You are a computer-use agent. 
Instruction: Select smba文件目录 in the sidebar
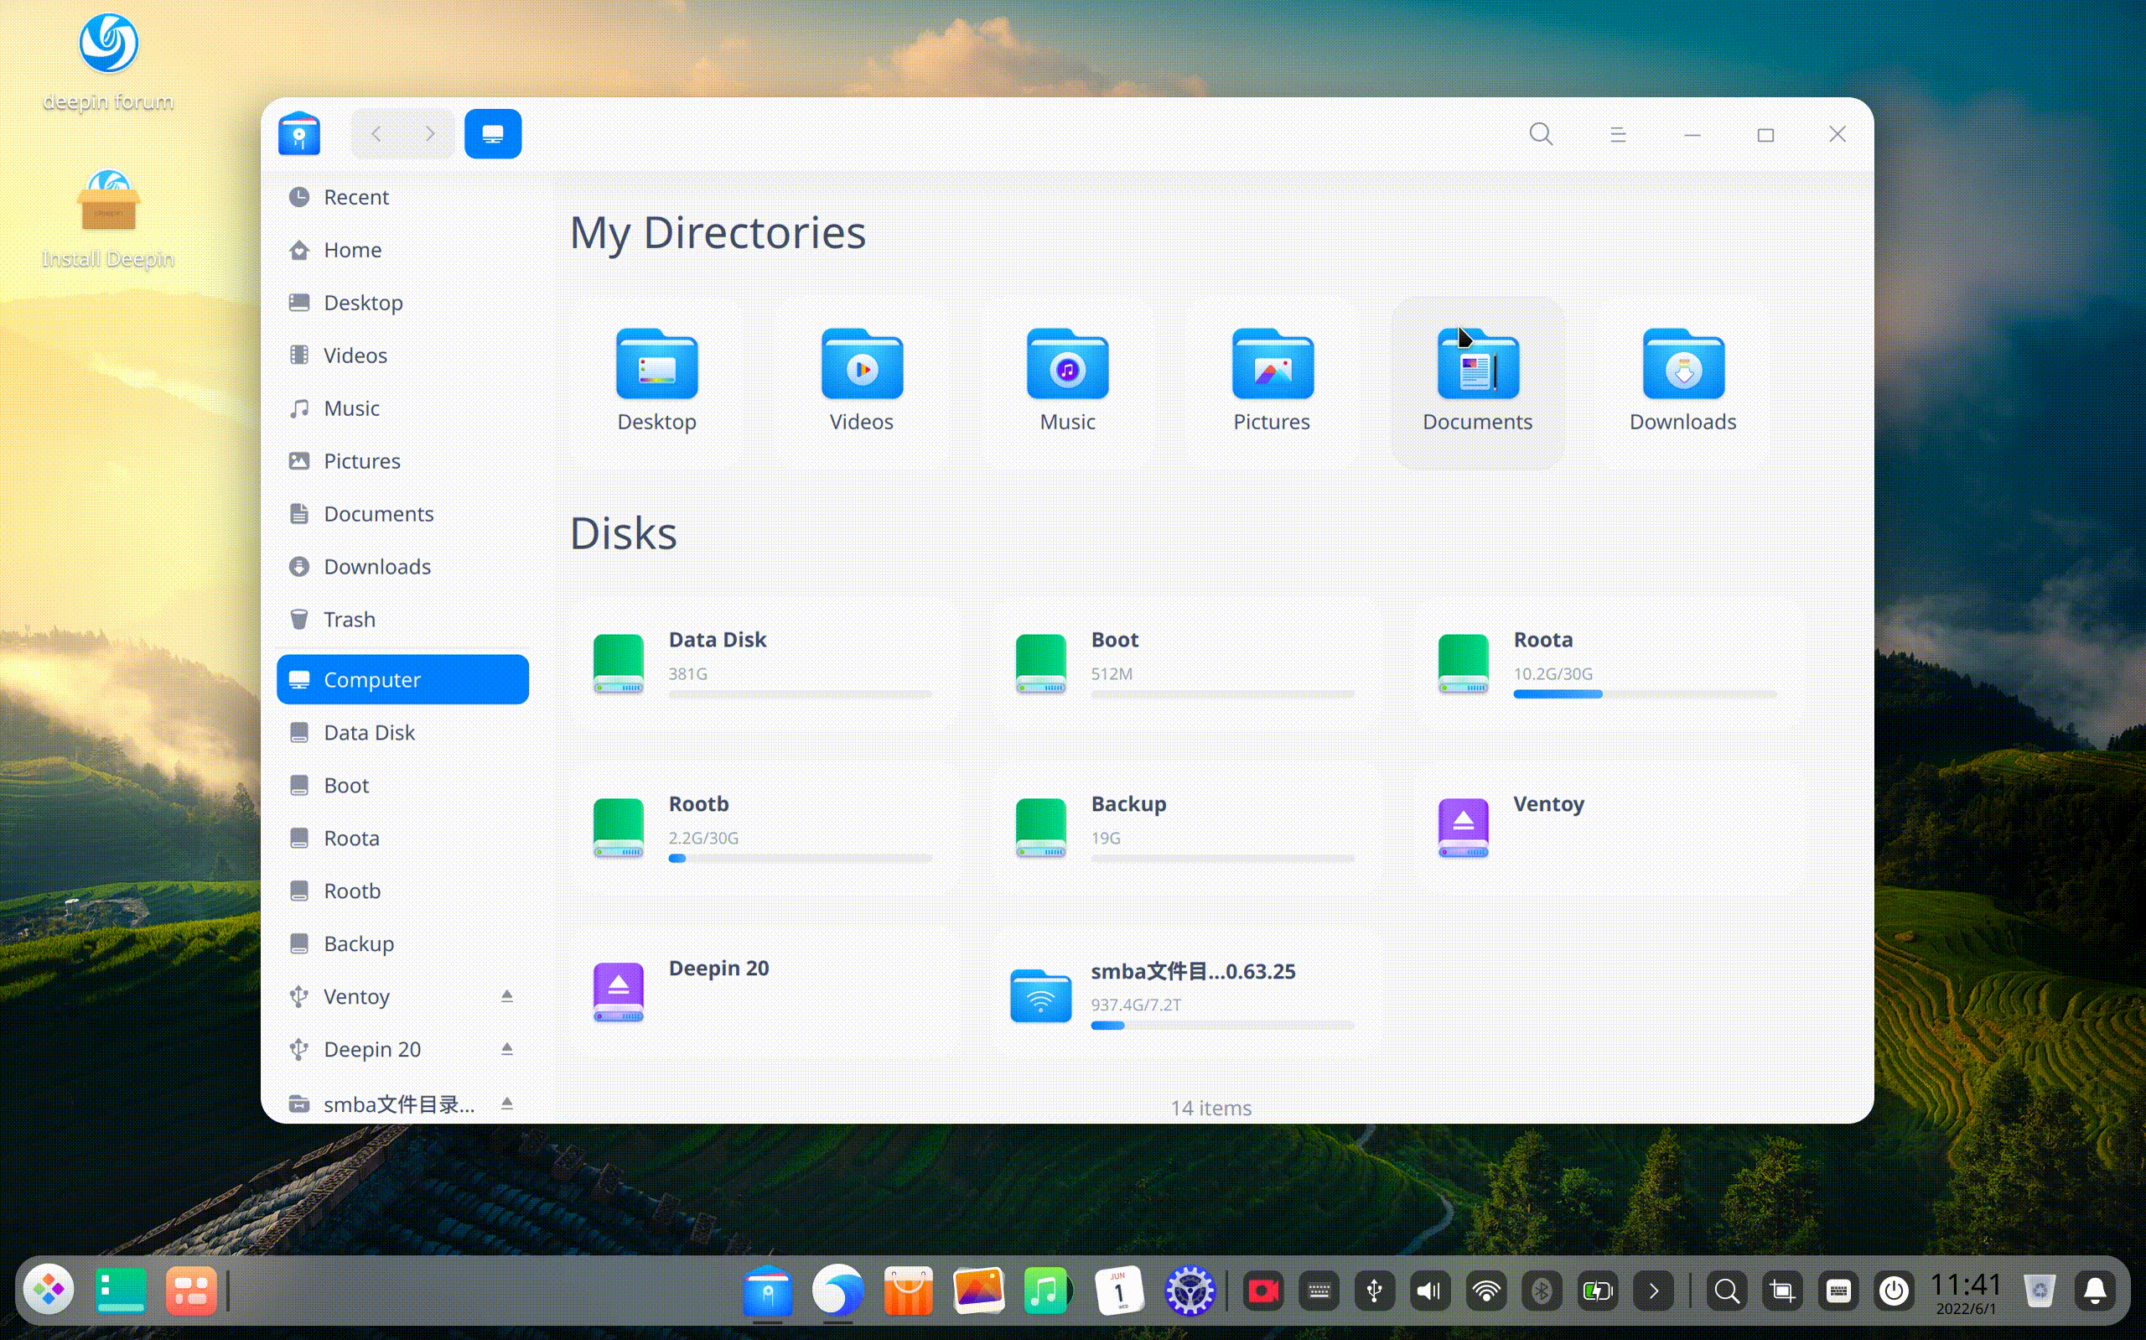tap(402, 1104)
